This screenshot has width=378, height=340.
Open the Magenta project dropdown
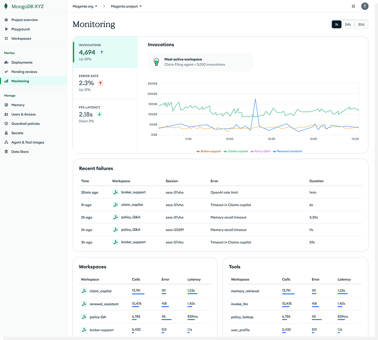click(126, 6)
